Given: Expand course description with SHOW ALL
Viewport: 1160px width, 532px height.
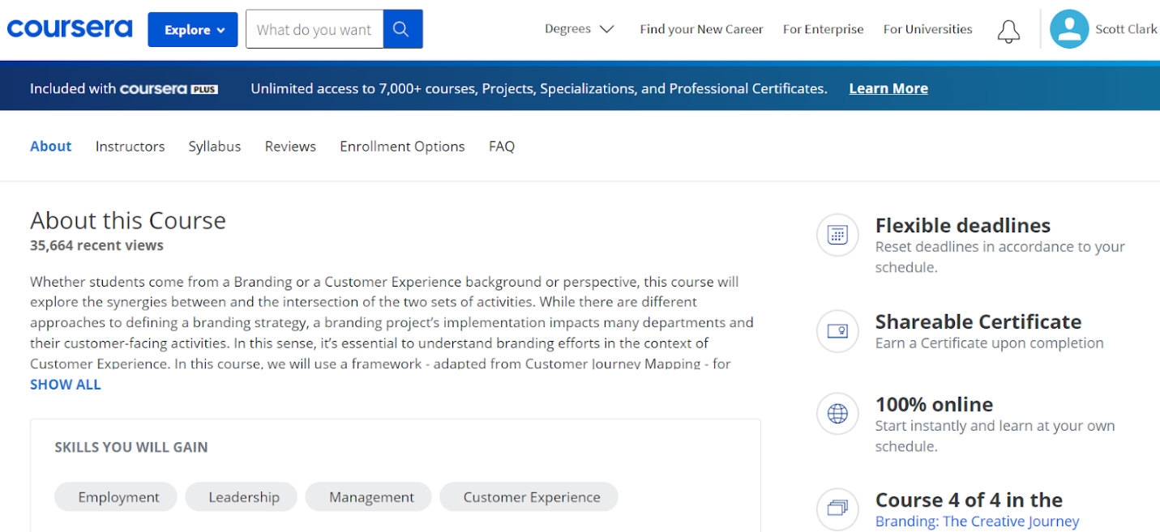Looking at the screenshot, I should (66, 385).
